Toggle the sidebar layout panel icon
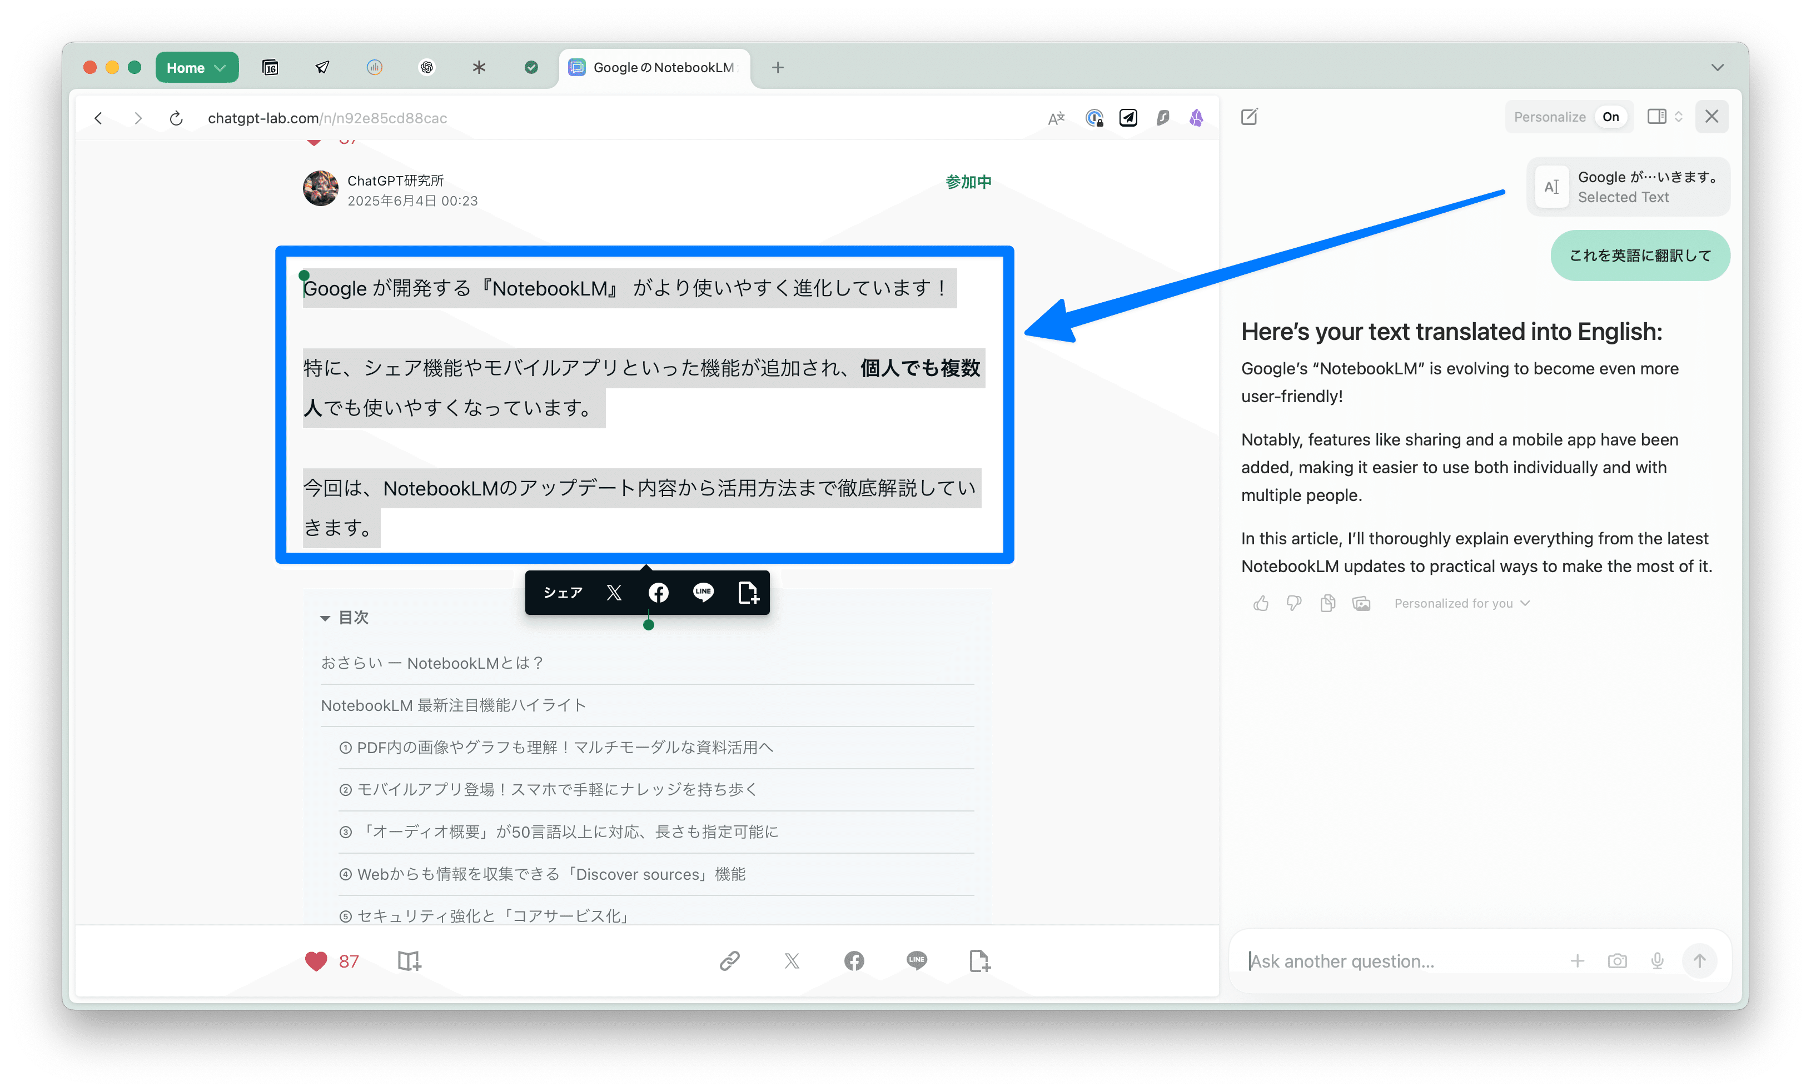 [1656, 117]
